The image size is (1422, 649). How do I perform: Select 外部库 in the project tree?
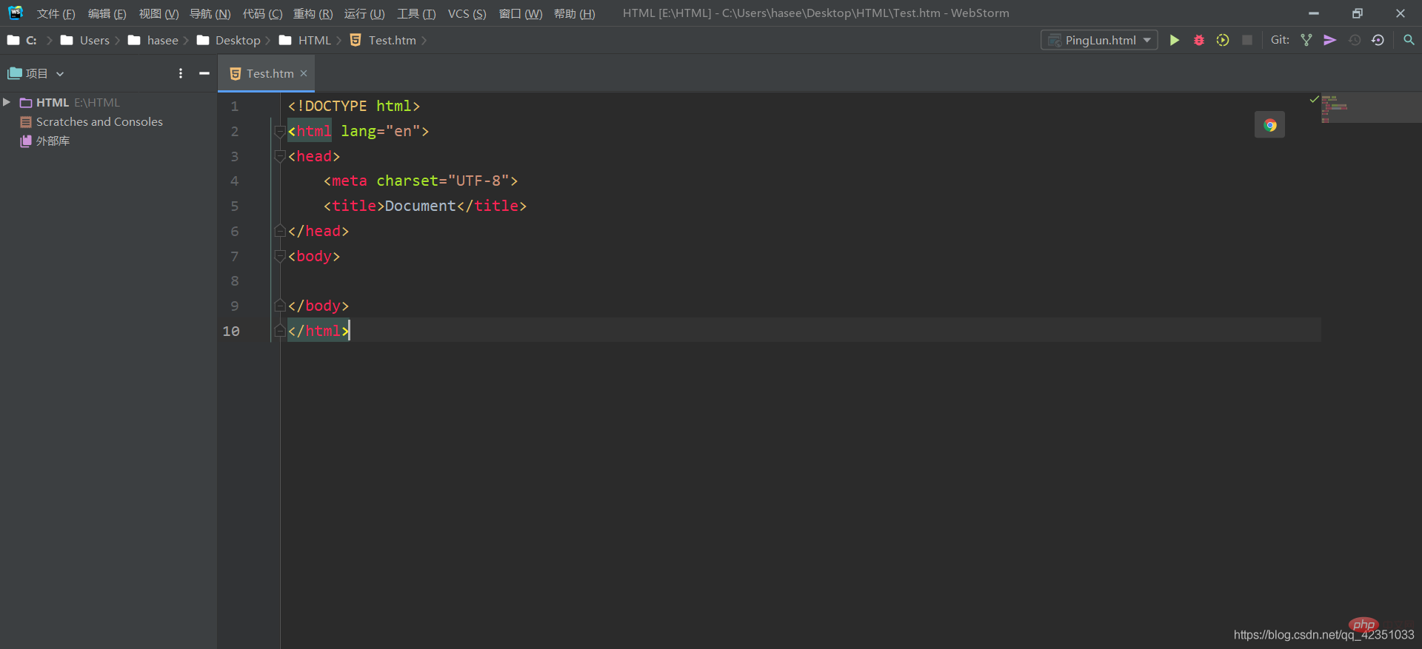point(45,141)
